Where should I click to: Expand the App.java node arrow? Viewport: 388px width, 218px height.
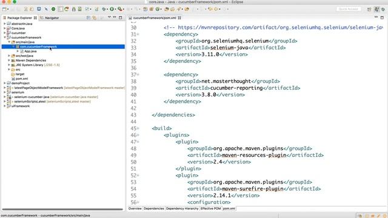(x=18, y=51)
